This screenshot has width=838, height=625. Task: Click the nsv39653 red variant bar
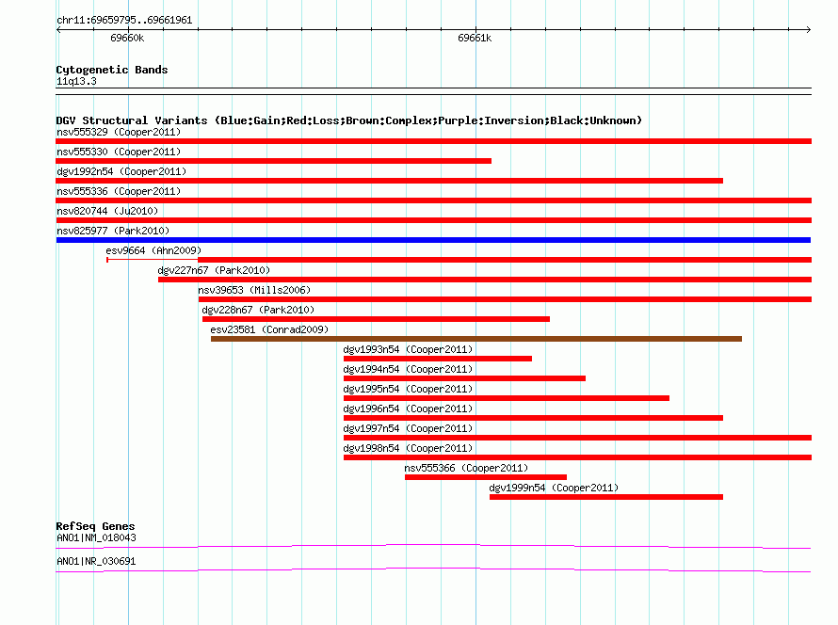[505, 299]
